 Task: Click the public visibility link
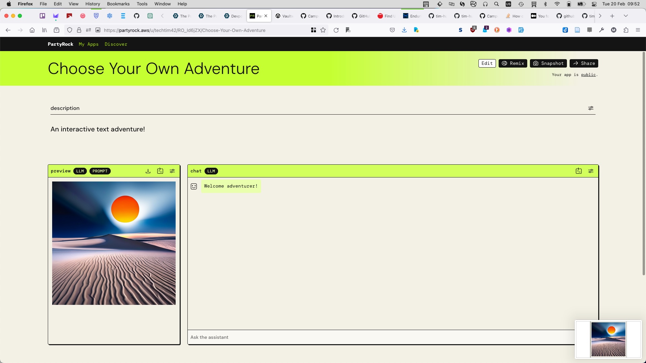coord(588,75)
